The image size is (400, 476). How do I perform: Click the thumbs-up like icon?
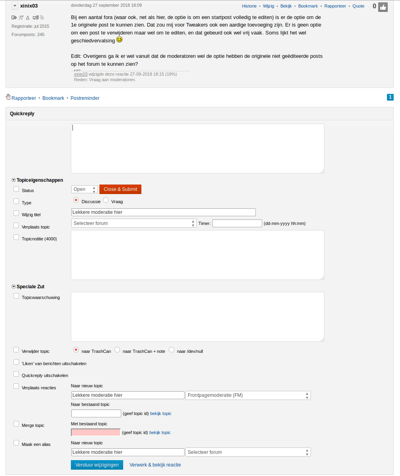pos(383,7)
